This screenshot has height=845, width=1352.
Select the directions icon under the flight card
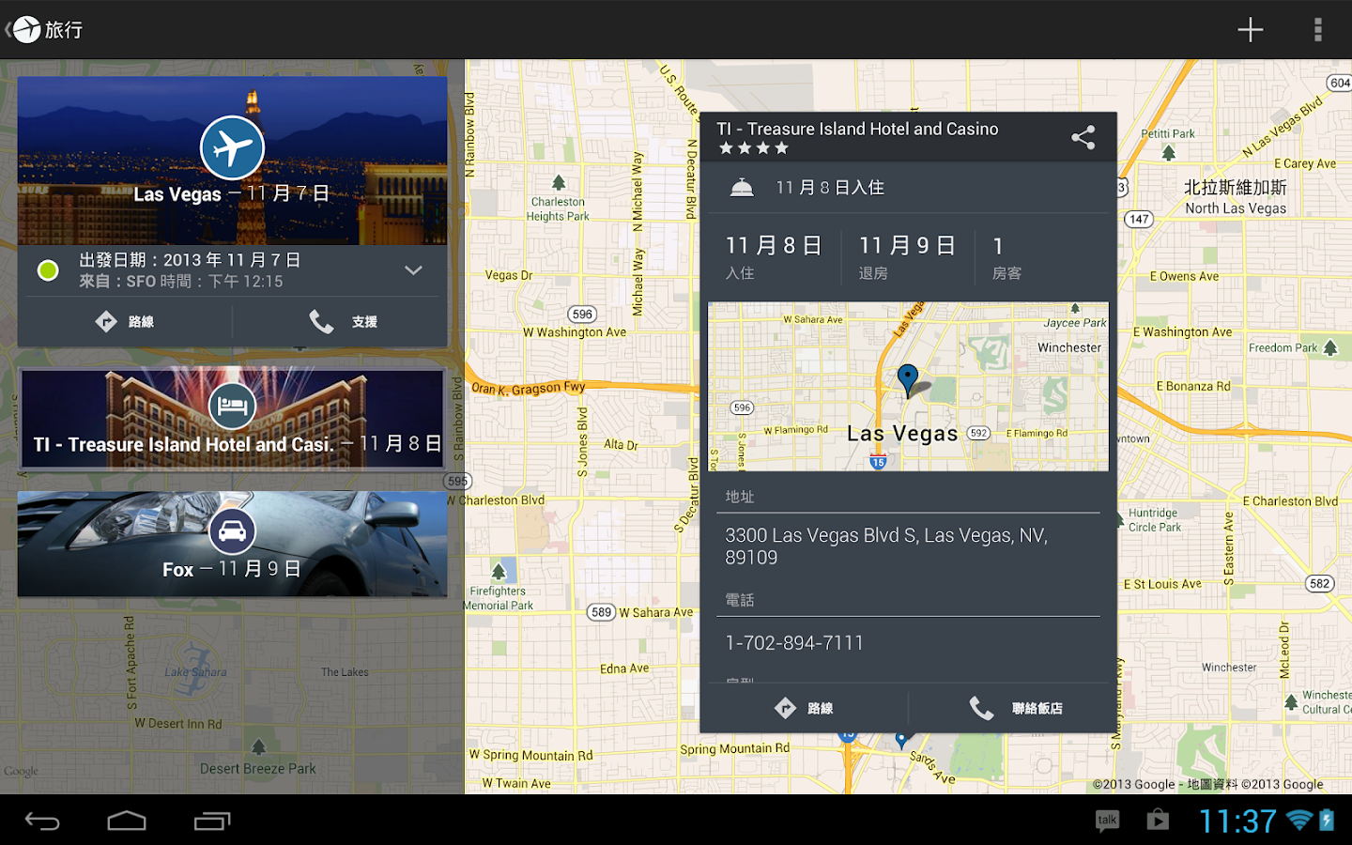coord(107,321)
